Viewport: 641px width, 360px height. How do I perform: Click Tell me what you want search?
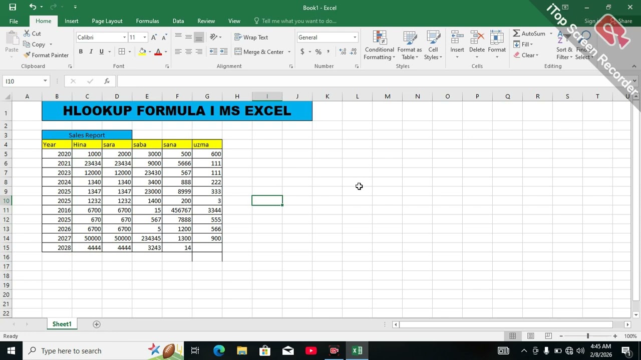click(x=295, y=21)
